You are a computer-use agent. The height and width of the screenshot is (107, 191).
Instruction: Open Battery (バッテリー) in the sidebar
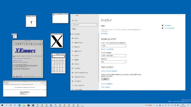[x=77, y=56]
